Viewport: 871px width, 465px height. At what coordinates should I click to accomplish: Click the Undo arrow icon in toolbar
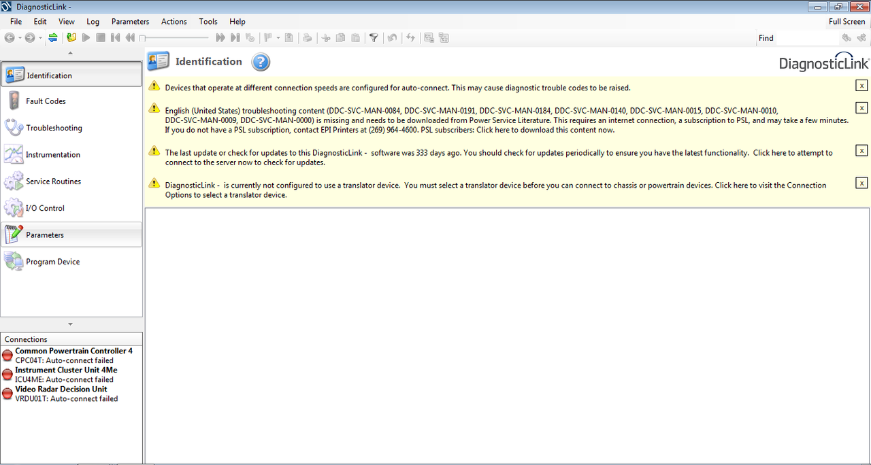pyautogui.click(x=392, y=38)
